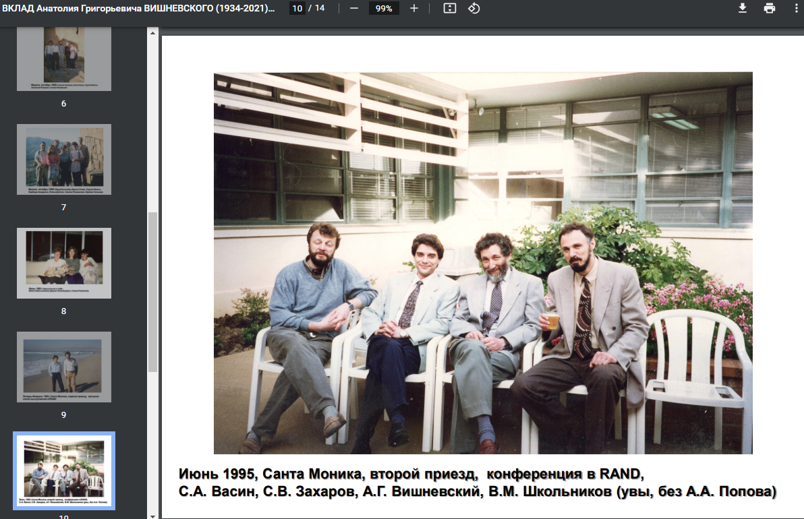Download the PDF file
Viewport: 804px width, 519px height.
point(743,8)
